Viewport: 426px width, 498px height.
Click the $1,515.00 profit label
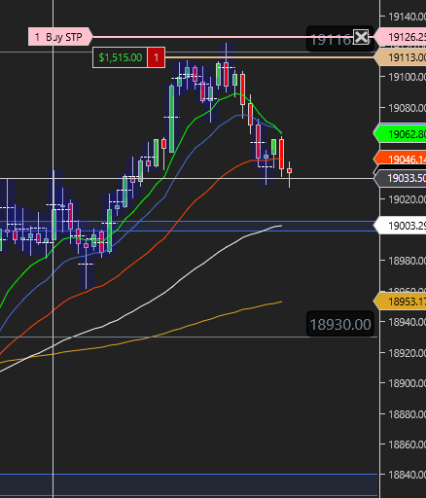120,57
